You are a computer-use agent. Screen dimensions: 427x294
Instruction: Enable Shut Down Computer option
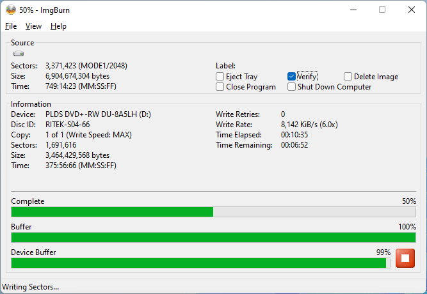click(292, 87)
